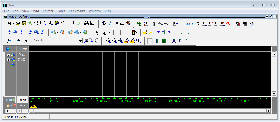Click the Compile stack icon
Image resolution: width=280 pixels, height=122 pixels.
104,23
